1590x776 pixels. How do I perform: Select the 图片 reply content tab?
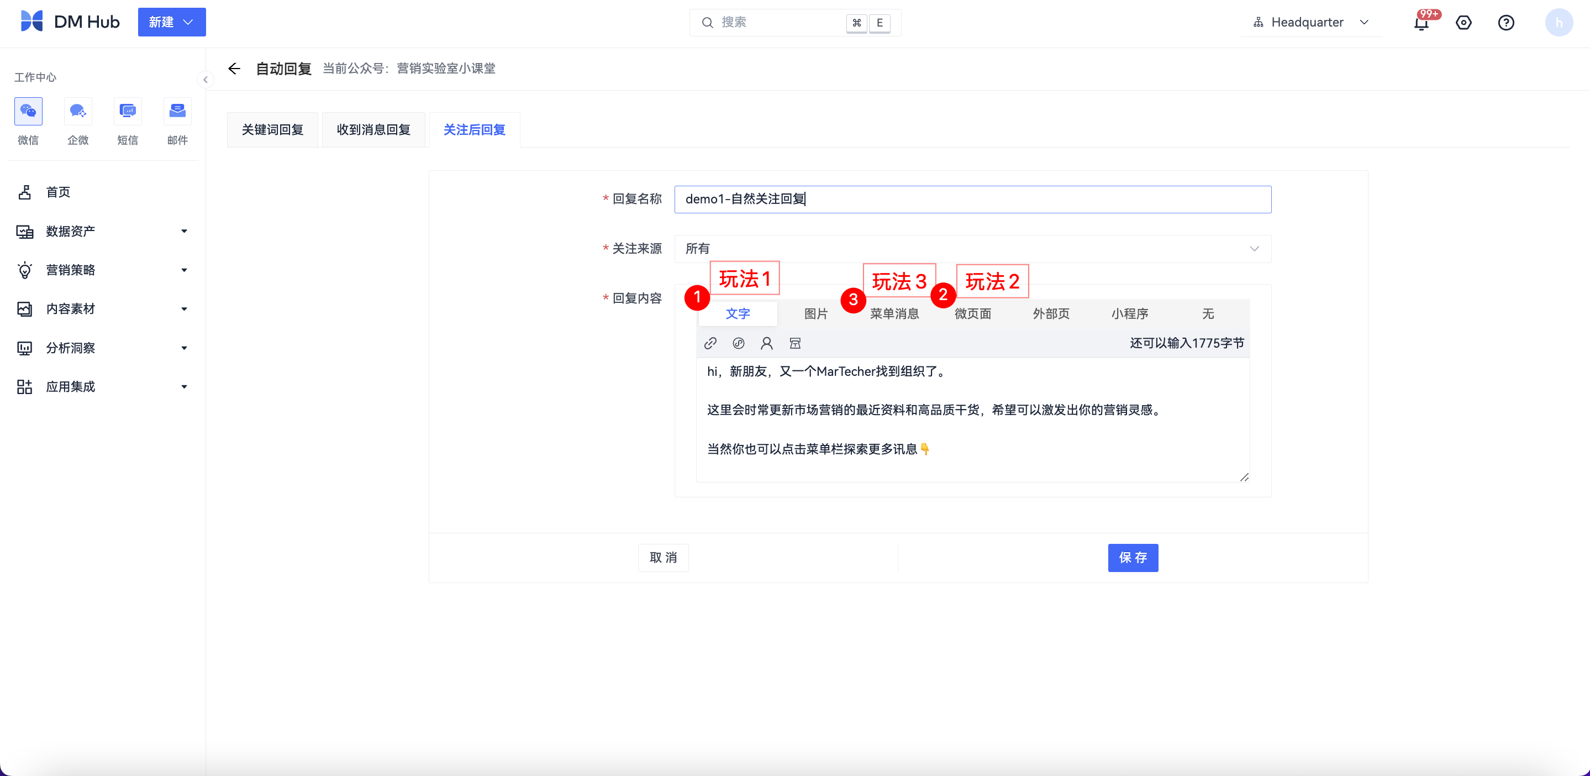816,313
